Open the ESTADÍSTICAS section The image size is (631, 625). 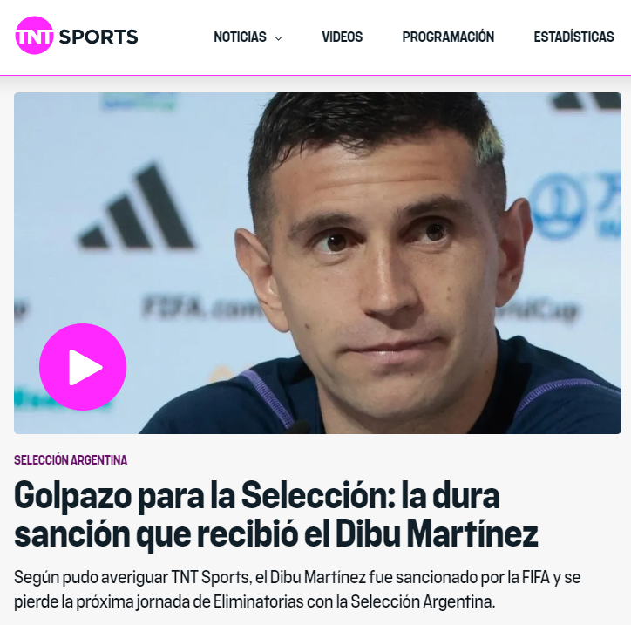(573, 37)
